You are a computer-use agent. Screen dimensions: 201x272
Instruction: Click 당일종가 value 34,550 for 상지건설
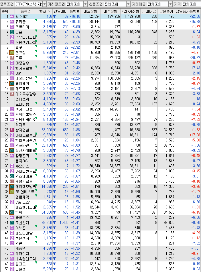pyautogui.click(x=169, y=130)
